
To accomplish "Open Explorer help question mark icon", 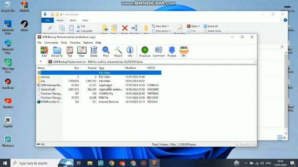I will [285, 20].
